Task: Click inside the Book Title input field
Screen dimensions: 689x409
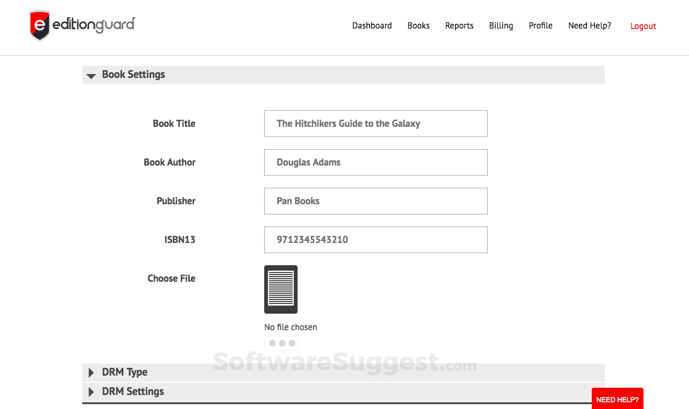Action: [375, 123]
